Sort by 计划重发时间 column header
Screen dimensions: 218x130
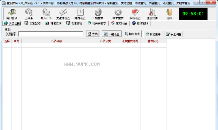(x=130, y=41)
